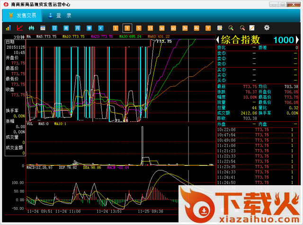Select 15-minute interval button
303x225 pixels.
click(x=151, y=28)
